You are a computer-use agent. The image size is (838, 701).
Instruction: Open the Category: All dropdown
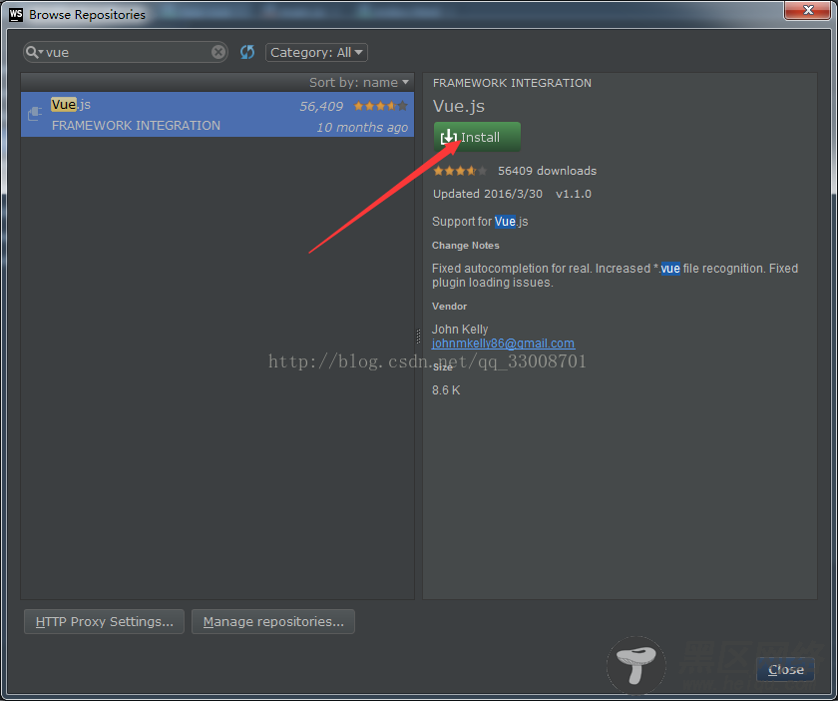click(x=316, y=53)
